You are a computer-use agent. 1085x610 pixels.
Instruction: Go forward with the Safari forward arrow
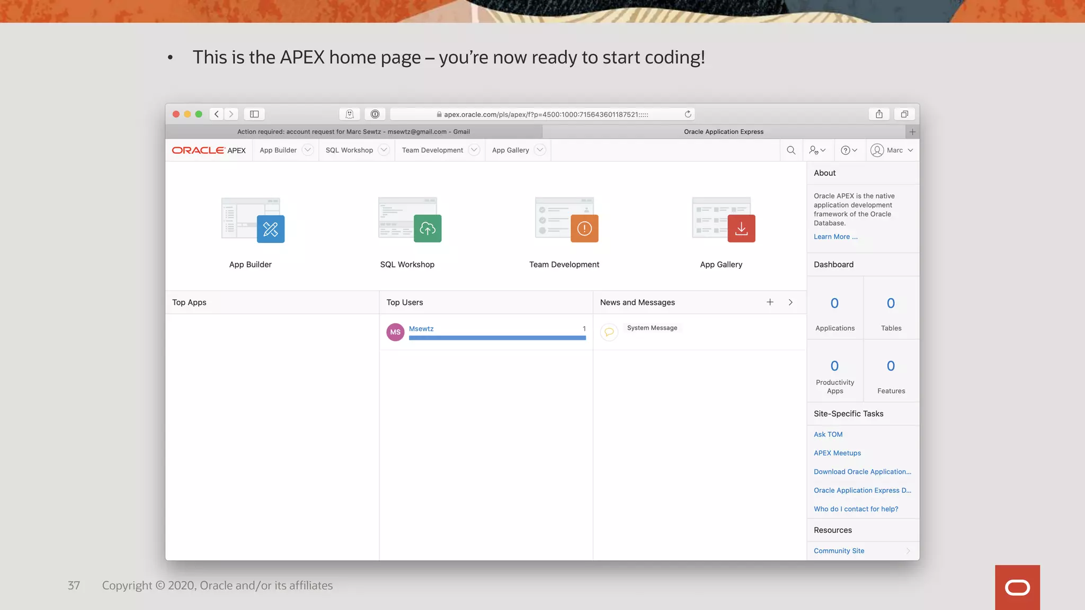click(231, 114)
